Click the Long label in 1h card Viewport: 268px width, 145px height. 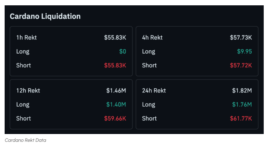pos(23,51)
